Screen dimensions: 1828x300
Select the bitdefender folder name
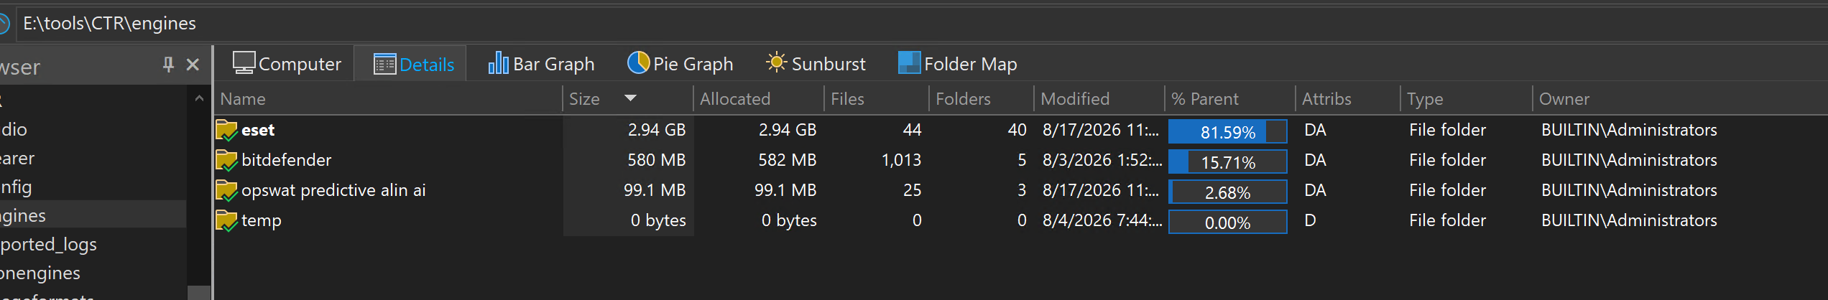pyautogui.click(x=286, y=160)
